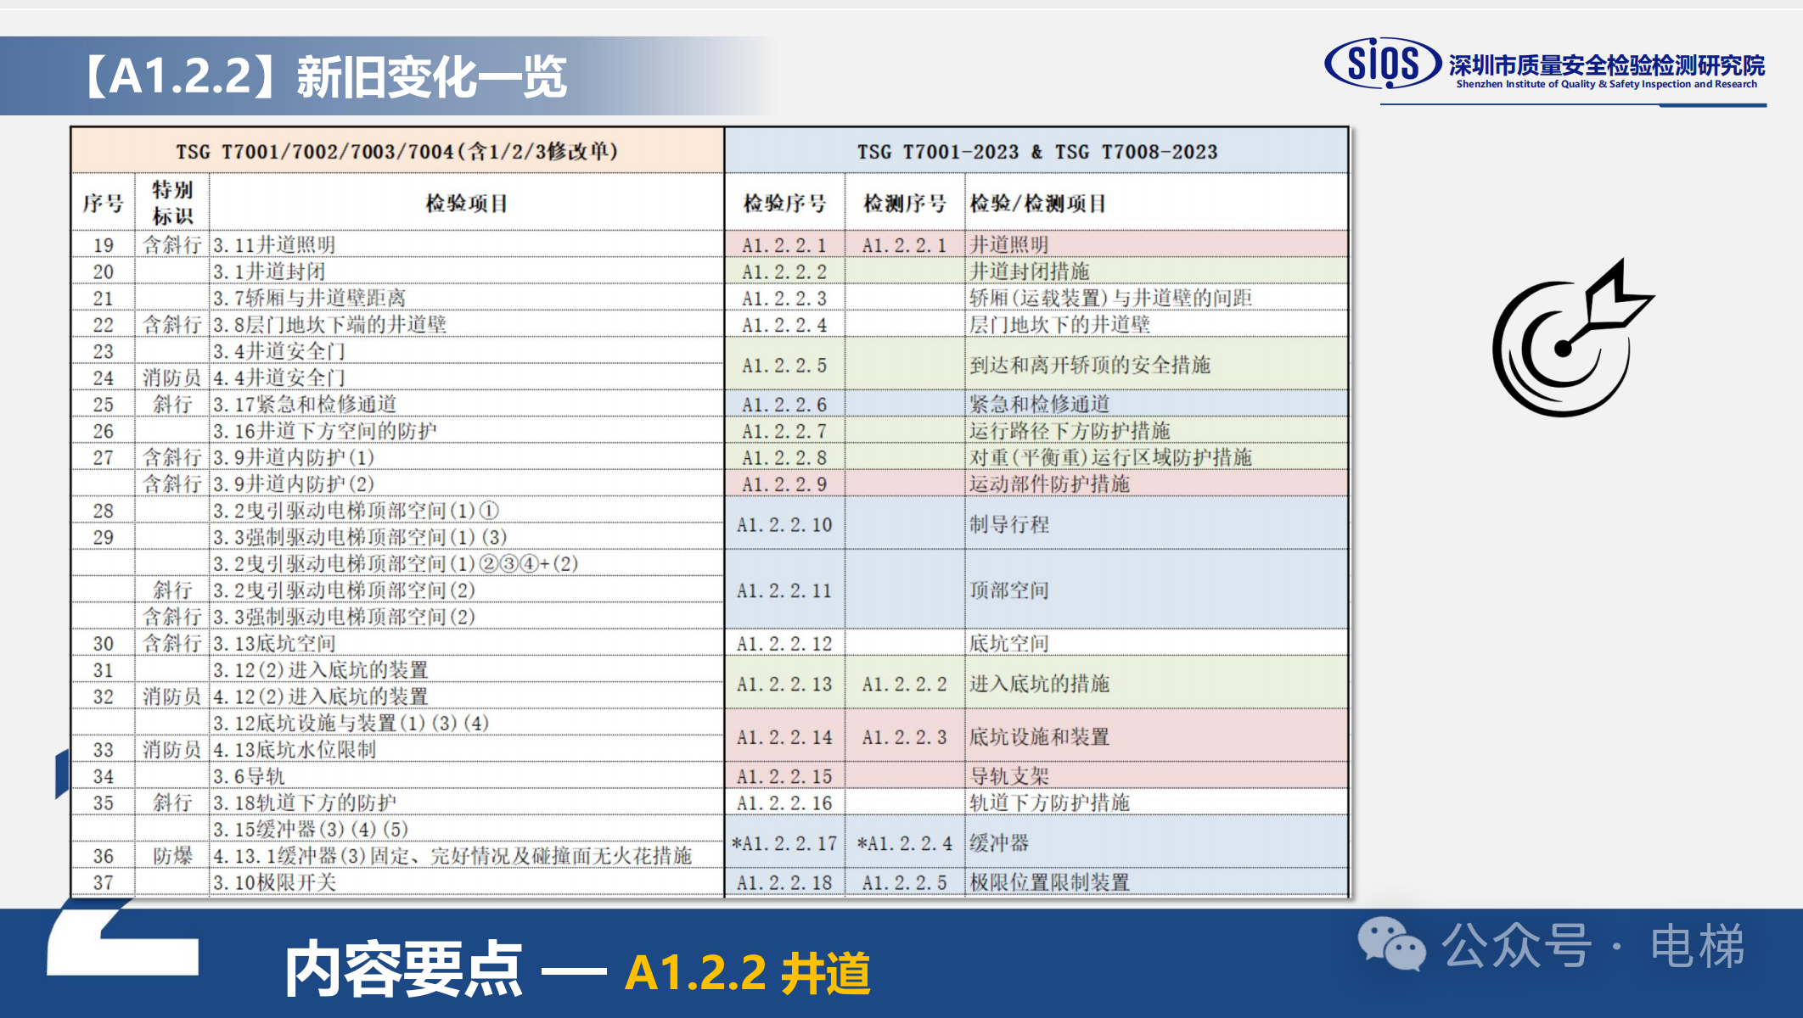Click the pink 导轨支架 row

pyautogui.click(x=1009, y=775)
